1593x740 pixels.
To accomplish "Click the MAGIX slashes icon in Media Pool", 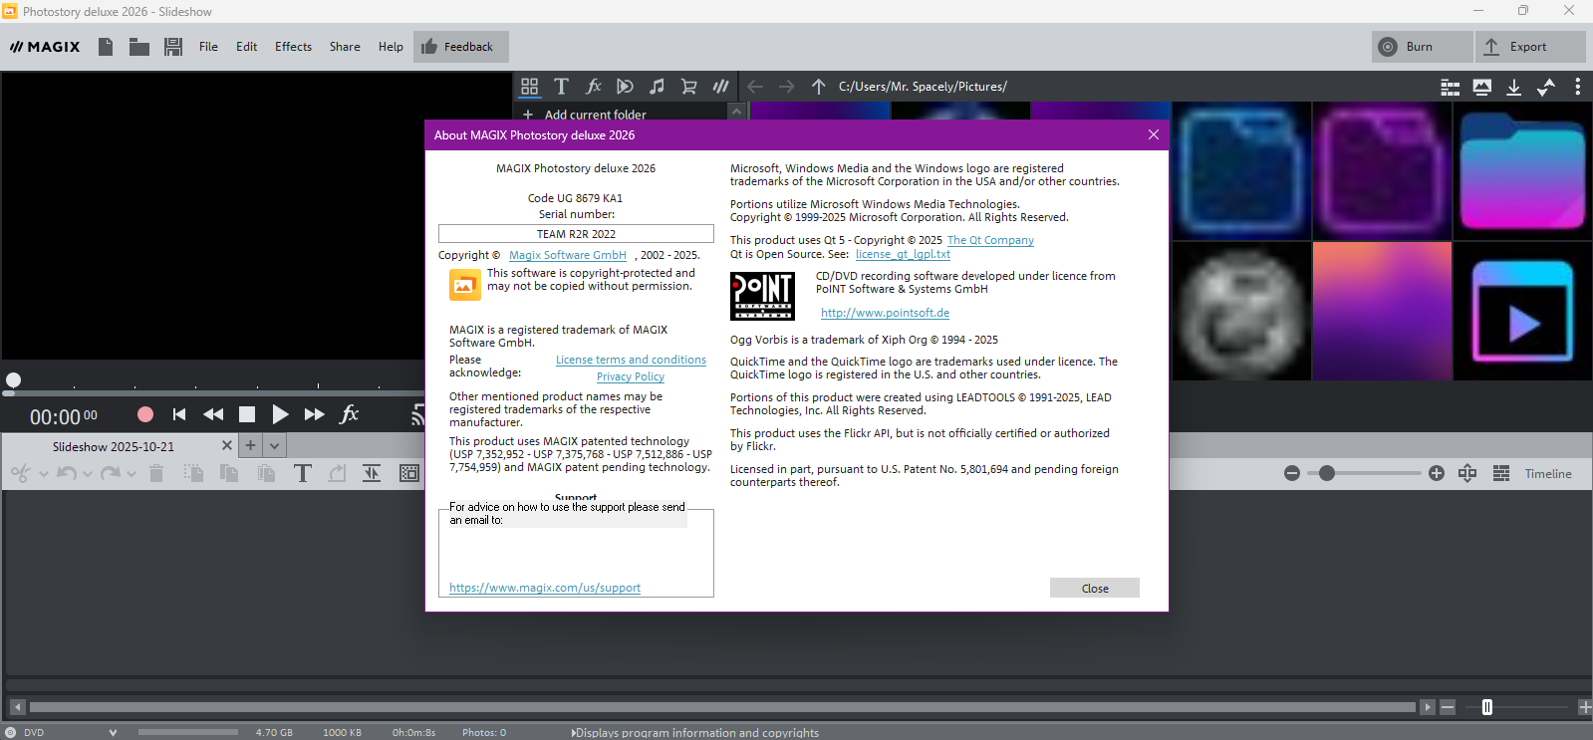I will (720, 87).
